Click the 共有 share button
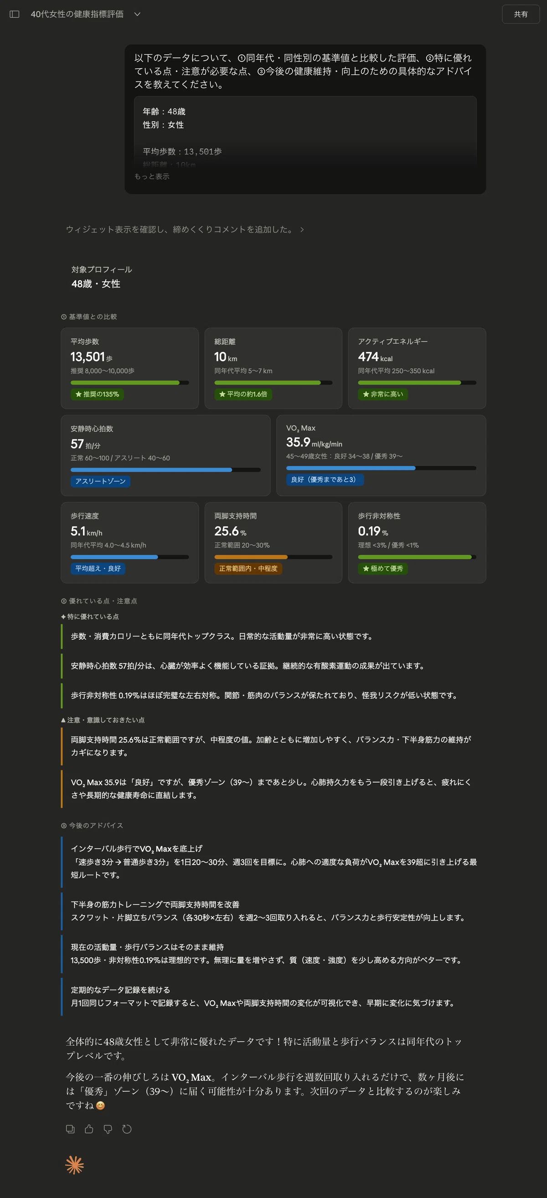Image resolution: width=547 pixels, height=1198 pixels. [521, 14]
